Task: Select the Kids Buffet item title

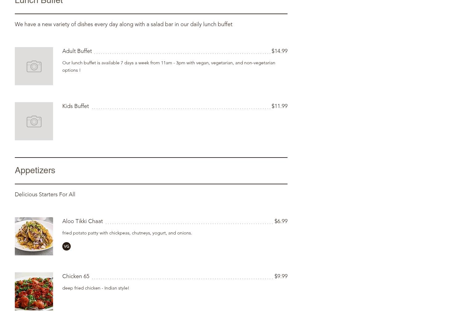Action: point(76,106)
